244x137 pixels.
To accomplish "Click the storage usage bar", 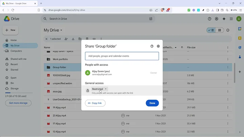I will pos(19,93).
